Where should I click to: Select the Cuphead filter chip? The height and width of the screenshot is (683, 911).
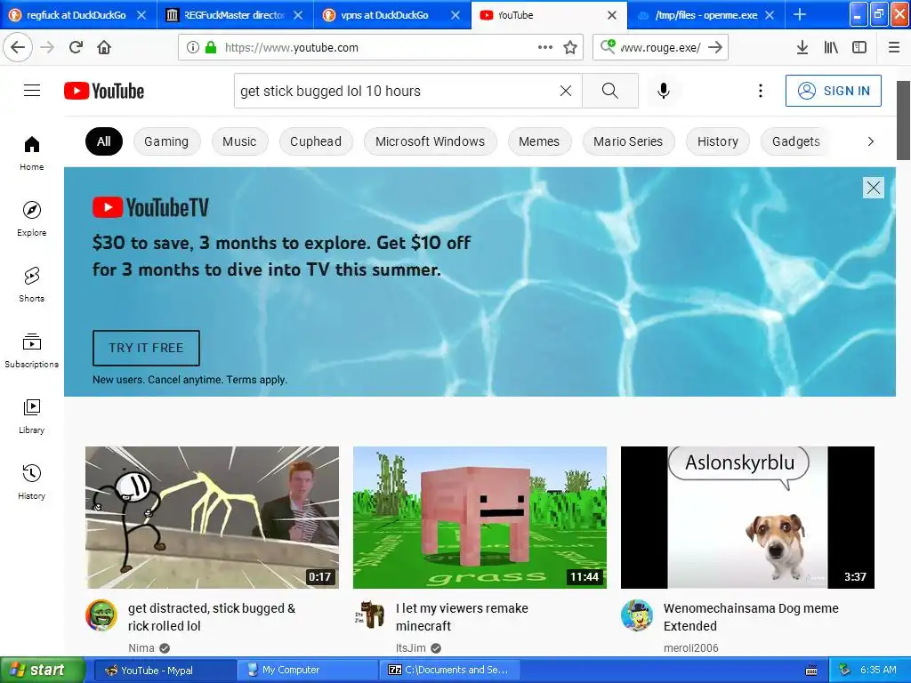tap(316, 141)
